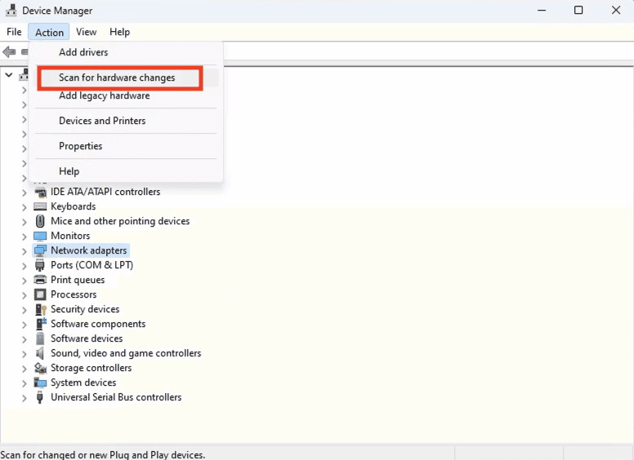The width and height of the screenshot is (634, 460).
Task: Click the back arrow toolbar button
Action: (x=9, y=52)
